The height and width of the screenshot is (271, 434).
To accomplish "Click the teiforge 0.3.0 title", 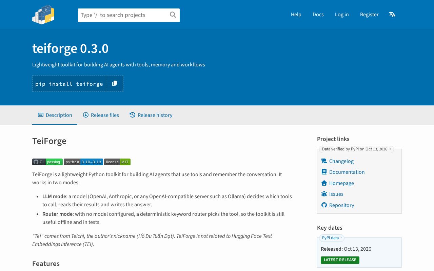I will (71, 49).
